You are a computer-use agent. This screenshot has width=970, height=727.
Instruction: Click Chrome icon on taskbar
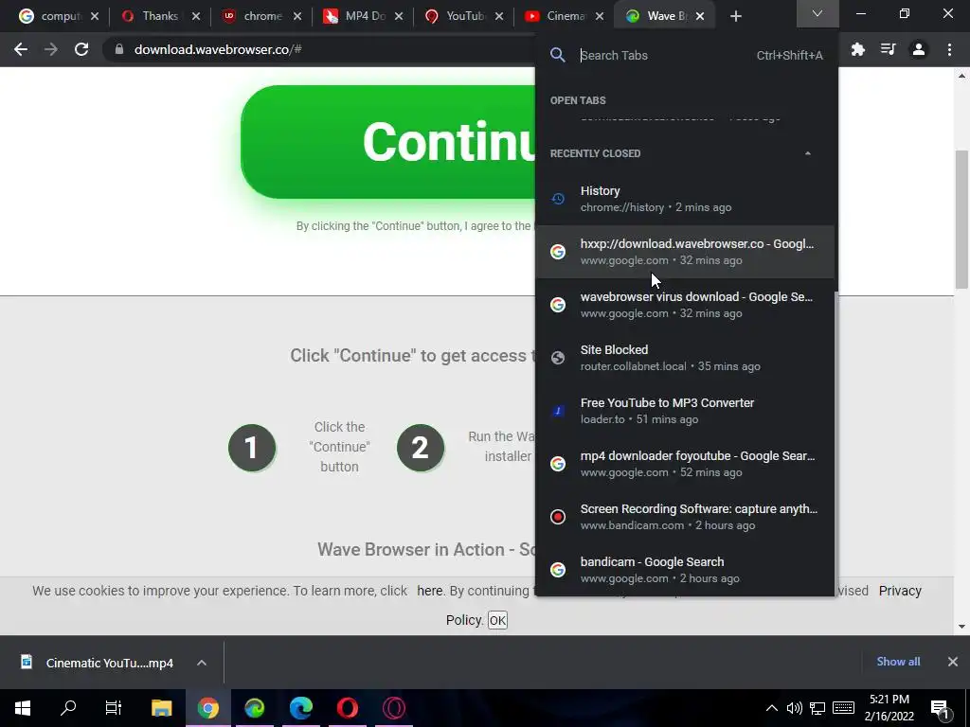(x=207, y=708)
